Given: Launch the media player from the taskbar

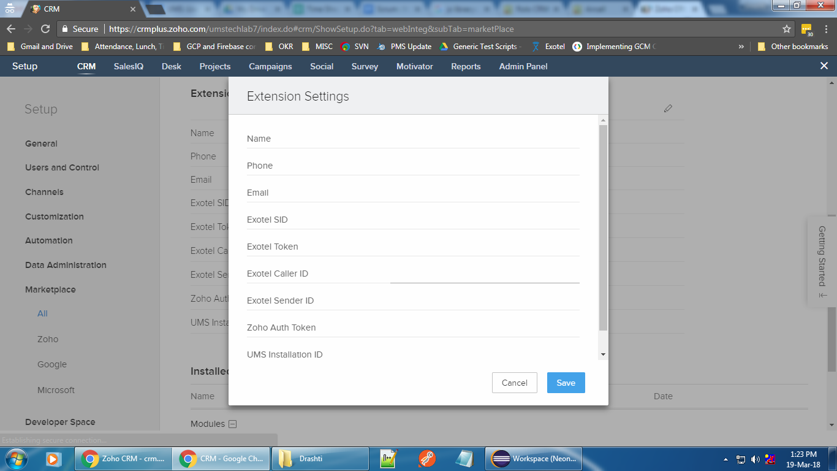Looking at the screenshot, I should coord(53,458).
